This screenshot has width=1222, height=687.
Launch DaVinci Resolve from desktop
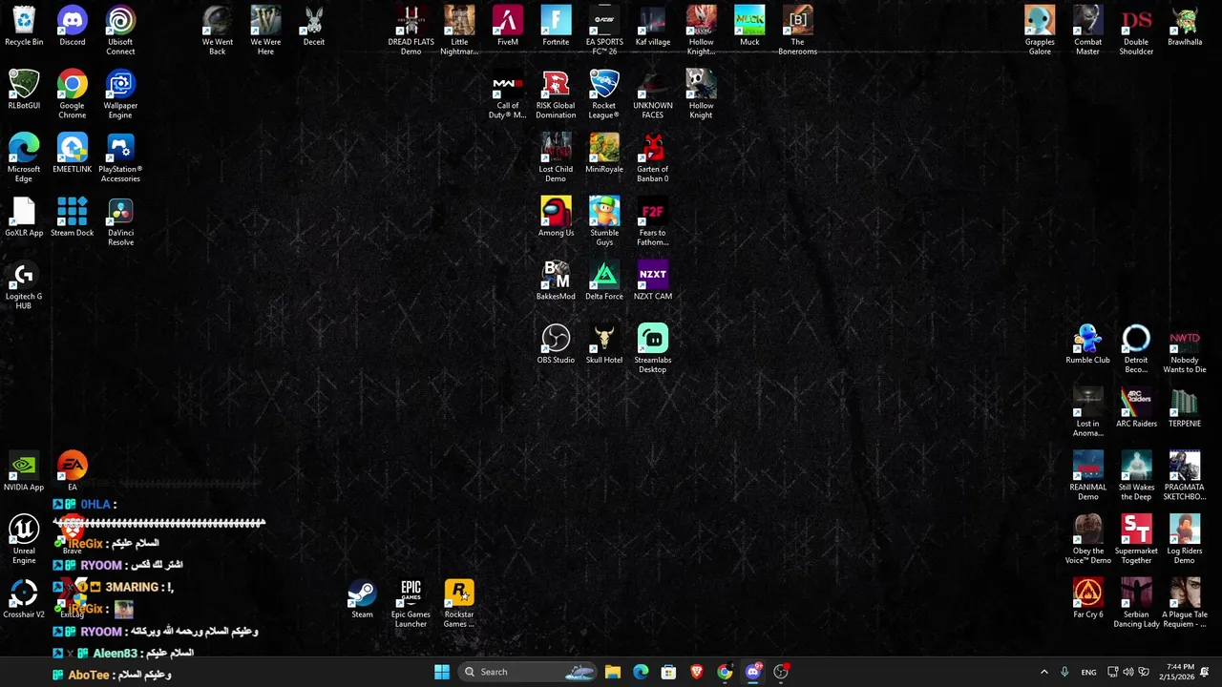tap(120, 222)
